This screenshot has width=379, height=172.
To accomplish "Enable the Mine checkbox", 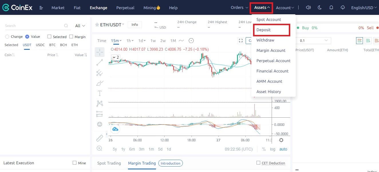I will click(x=75, y=163).
